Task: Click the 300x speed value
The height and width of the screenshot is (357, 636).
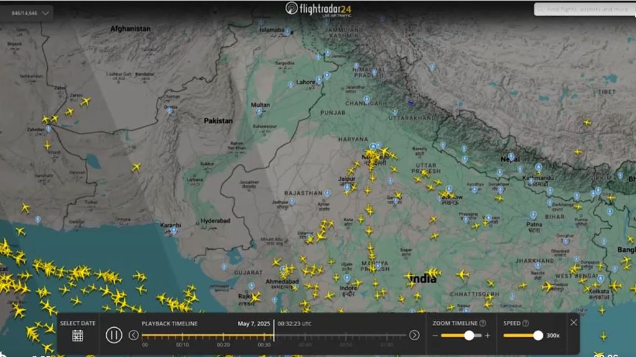Action: coord(553,335)
